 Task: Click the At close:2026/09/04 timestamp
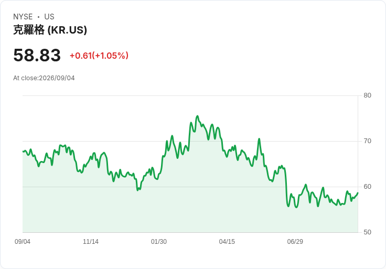pos(44,78)
